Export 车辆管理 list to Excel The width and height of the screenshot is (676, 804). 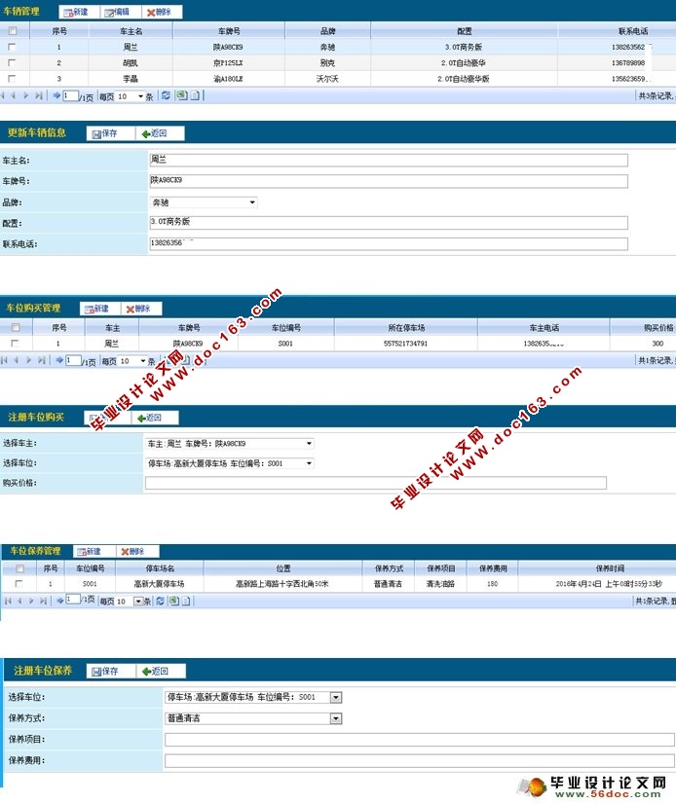[x=181, y=95]
